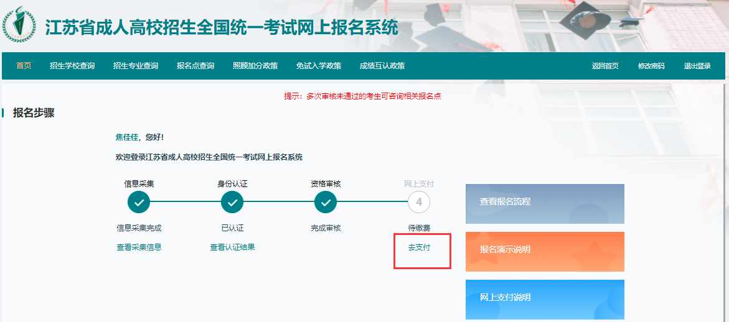Click the green university logo emblem
Image resolution: width=729 pixels, height=322 pixels.
point(20,25)
